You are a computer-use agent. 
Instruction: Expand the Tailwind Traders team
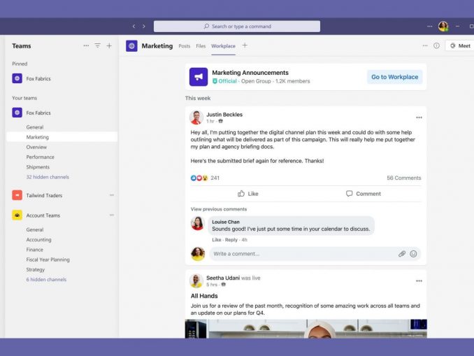tap(44, 195)
